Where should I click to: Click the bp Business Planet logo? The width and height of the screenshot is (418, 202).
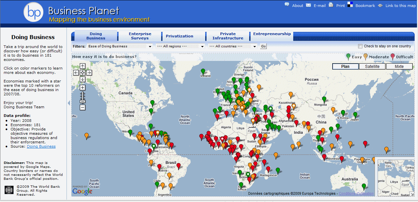tap(34, 12)
